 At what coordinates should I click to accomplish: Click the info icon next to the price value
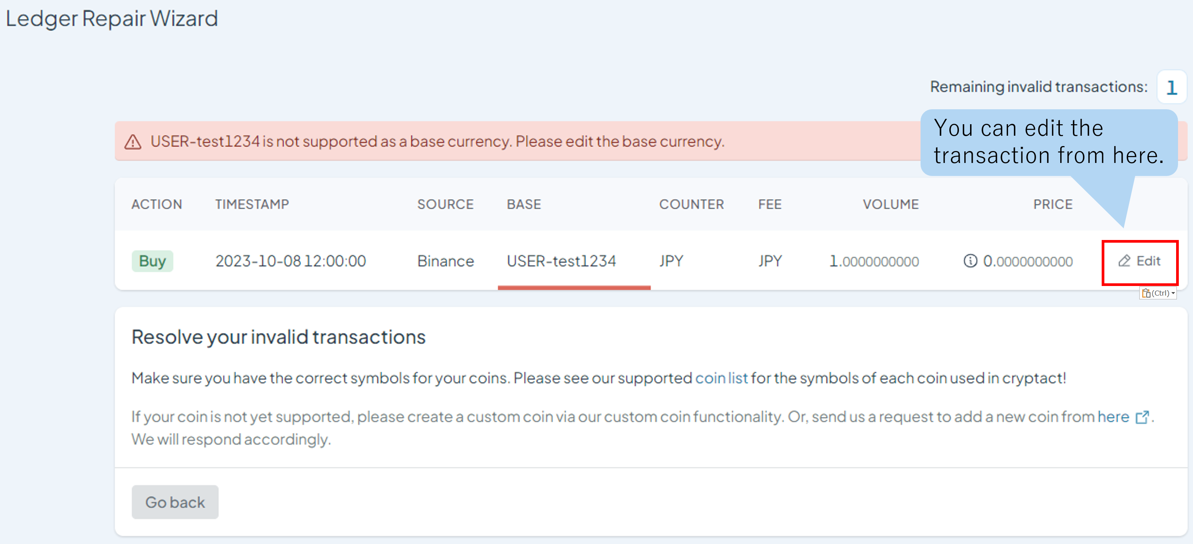click(970, 261)
